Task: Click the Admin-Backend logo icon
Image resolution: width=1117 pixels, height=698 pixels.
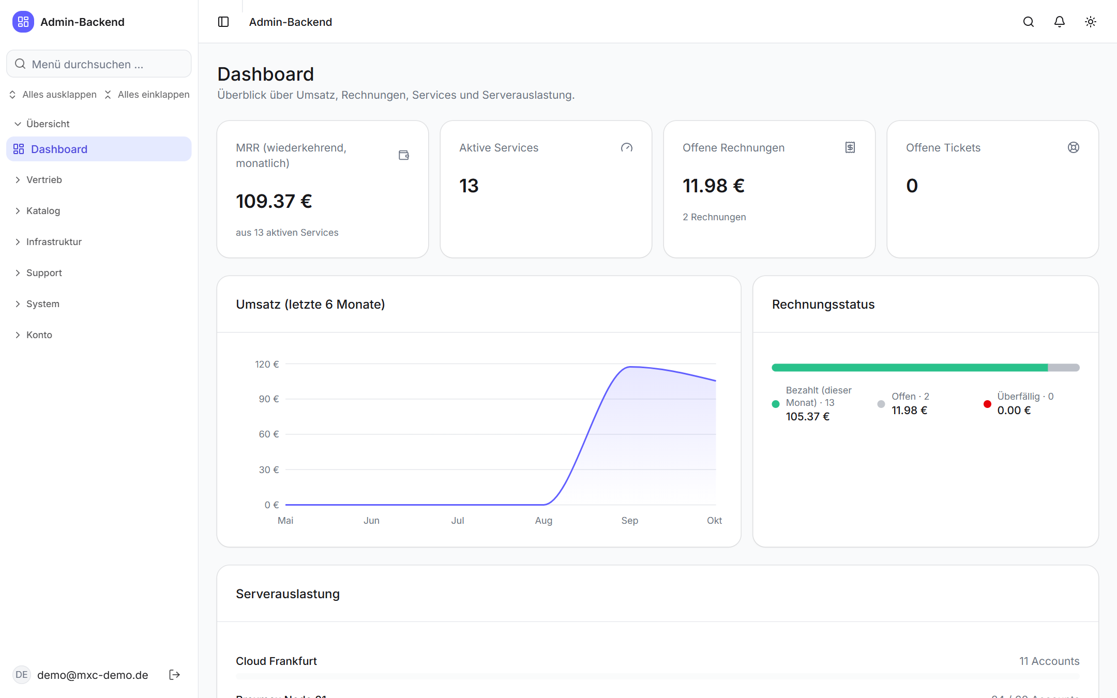Action: [x=23, y=22]
